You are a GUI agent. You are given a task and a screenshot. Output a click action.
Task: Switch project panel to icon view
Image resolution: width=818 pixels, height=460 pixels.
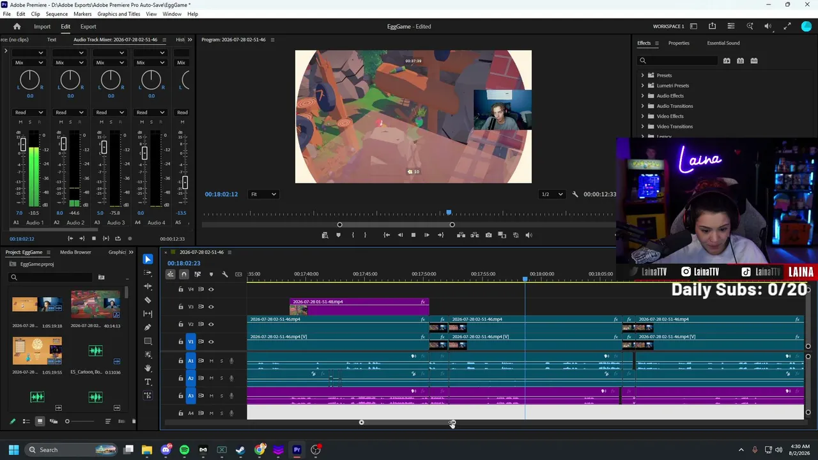pos(40,421)
